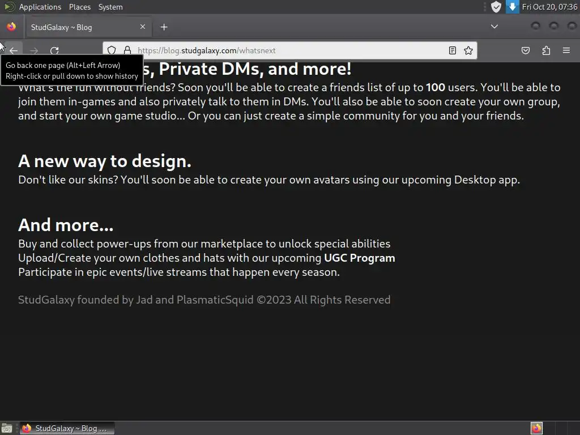Toggle reader view in address bar
The height and width of the screenshot is (435, 580).
452,50
